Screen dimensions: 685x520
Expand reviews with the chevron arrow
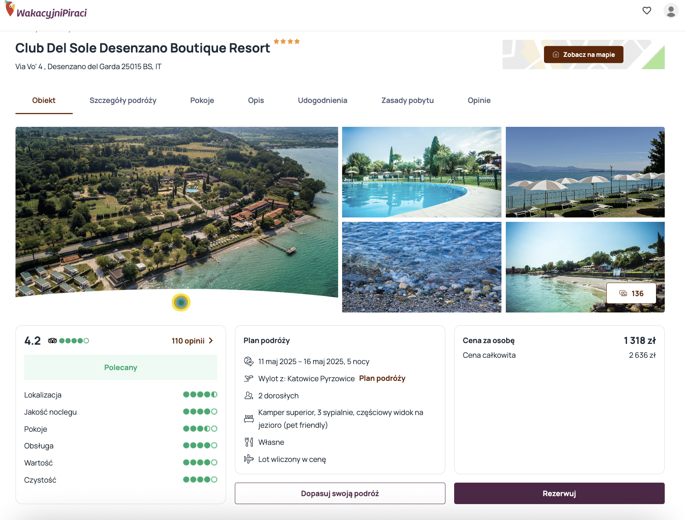point(211,341)
